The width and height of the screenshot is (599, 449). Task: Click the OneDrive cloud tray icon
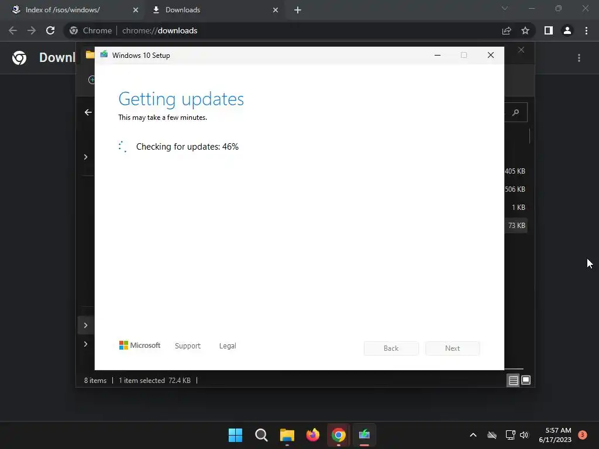tap(492, 435)
